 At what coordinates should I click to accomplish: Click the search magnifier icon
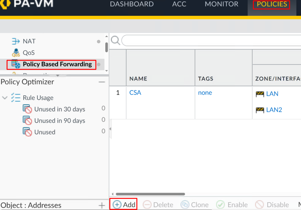[116, 40]
